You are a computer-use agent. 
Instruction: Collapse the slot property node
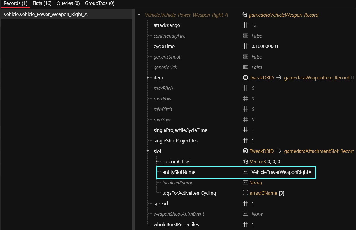click(148, 151)
